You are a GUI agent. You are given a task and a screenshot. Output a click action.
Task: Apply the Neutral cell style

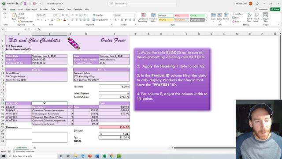[166, 20]
